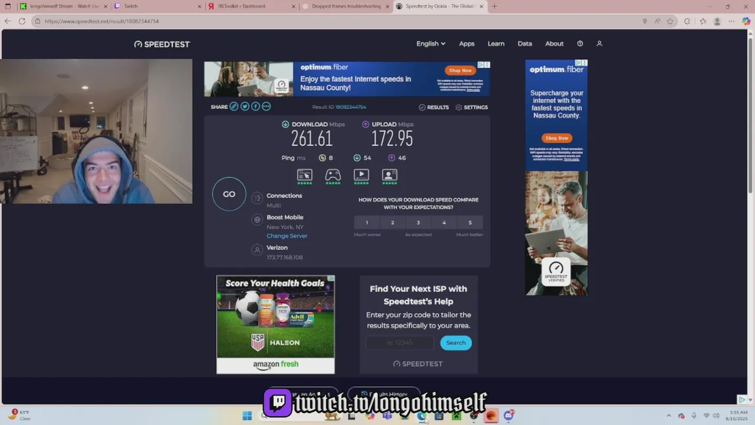Viewport: 755px width, 425px height.
Task: Rate download speed 1 Much worse
Action: 366,223
